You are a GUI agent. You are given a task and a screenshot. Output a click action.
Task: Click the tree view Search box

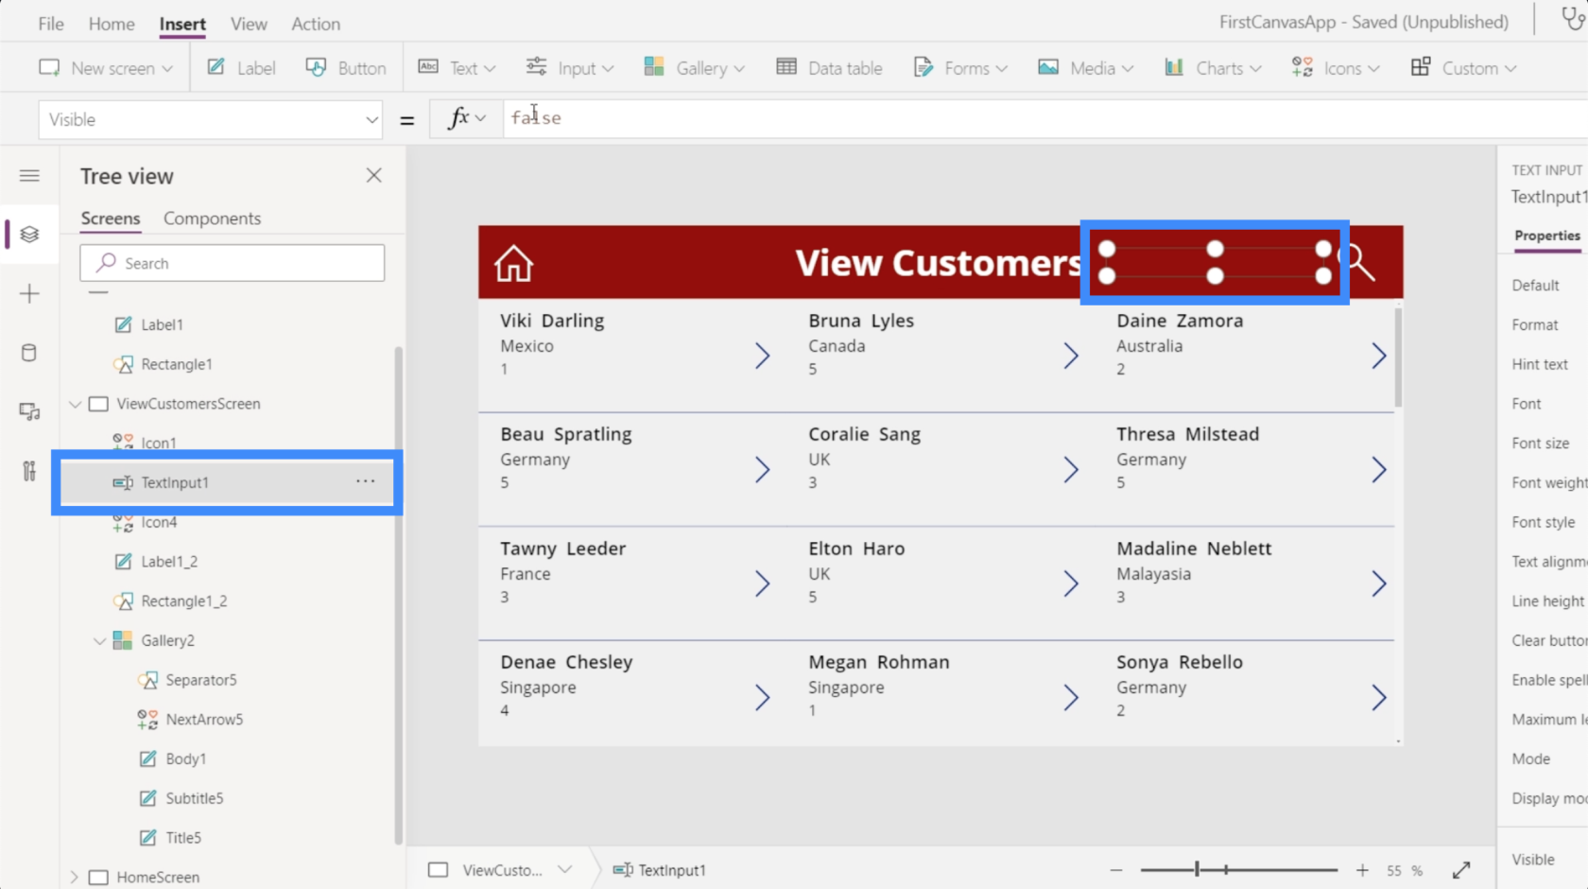[x=233, y=263]
